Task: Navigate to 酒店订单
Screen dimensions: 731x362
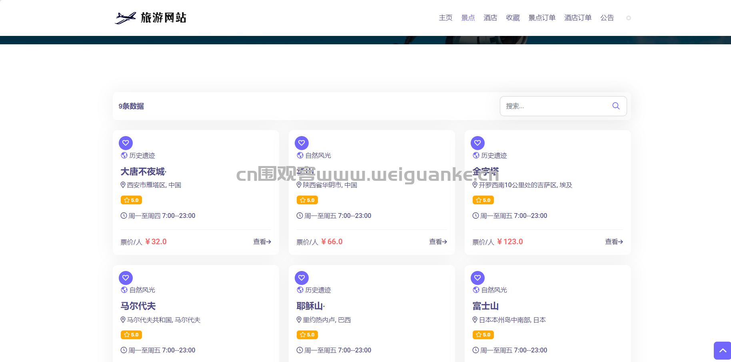Action: (578, 18)
